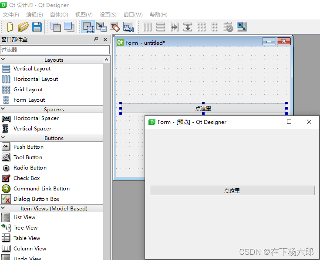Viewport: 320px width, 260px height.
Task: Select the Horizontal Spacer widget
Action: pyautogui.click(x=51, y=118)
